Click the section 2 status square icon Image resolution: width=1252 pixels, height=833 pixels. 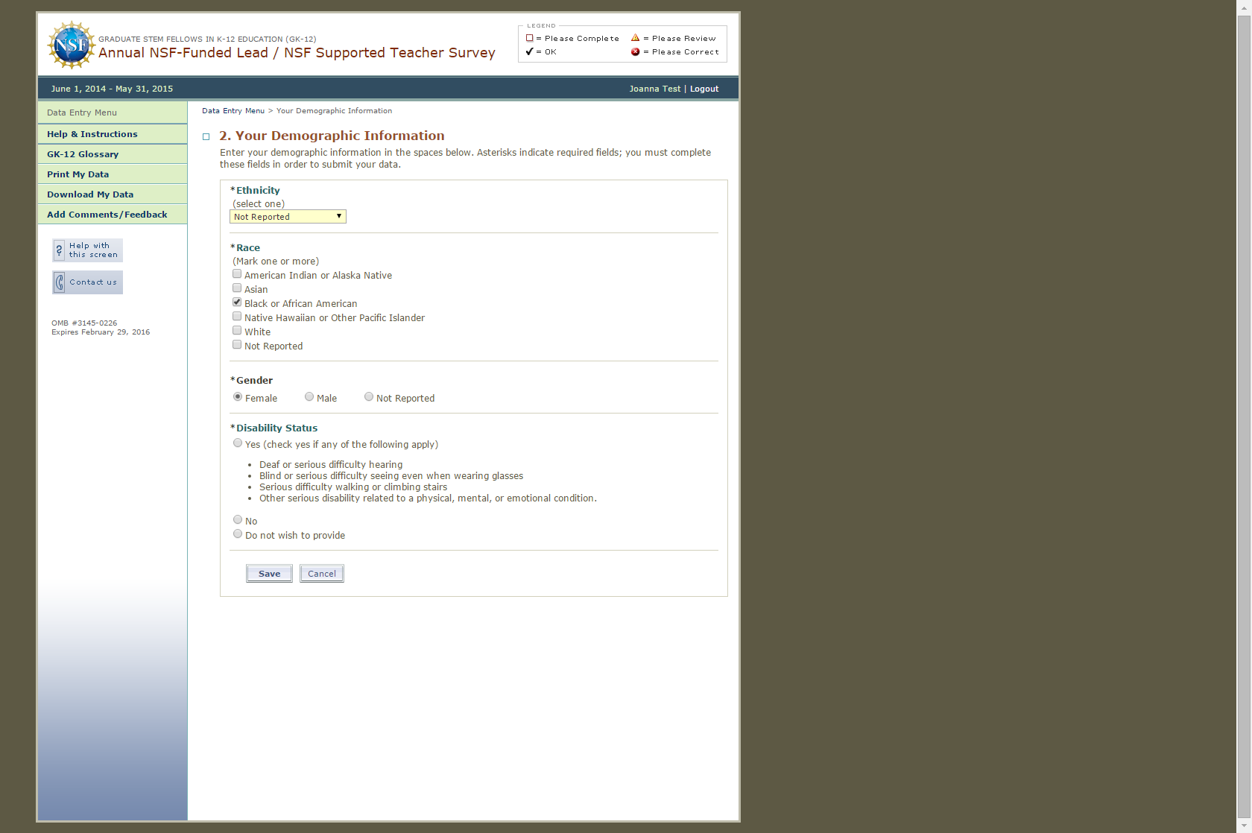tap(206, 137)
